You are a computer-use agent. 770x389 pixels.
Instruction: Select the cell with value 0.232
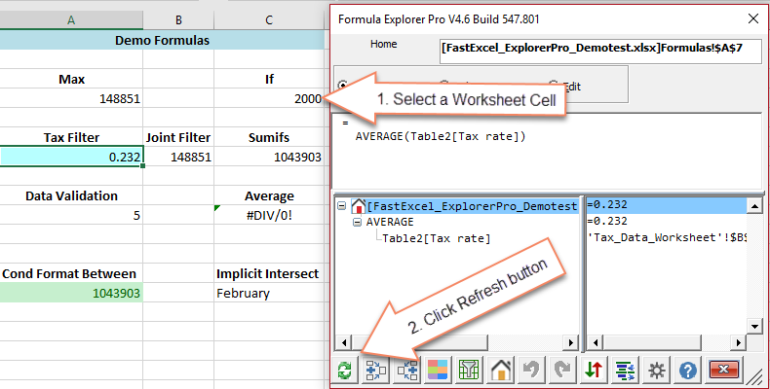pyautogui.click(x=71, y=157)
